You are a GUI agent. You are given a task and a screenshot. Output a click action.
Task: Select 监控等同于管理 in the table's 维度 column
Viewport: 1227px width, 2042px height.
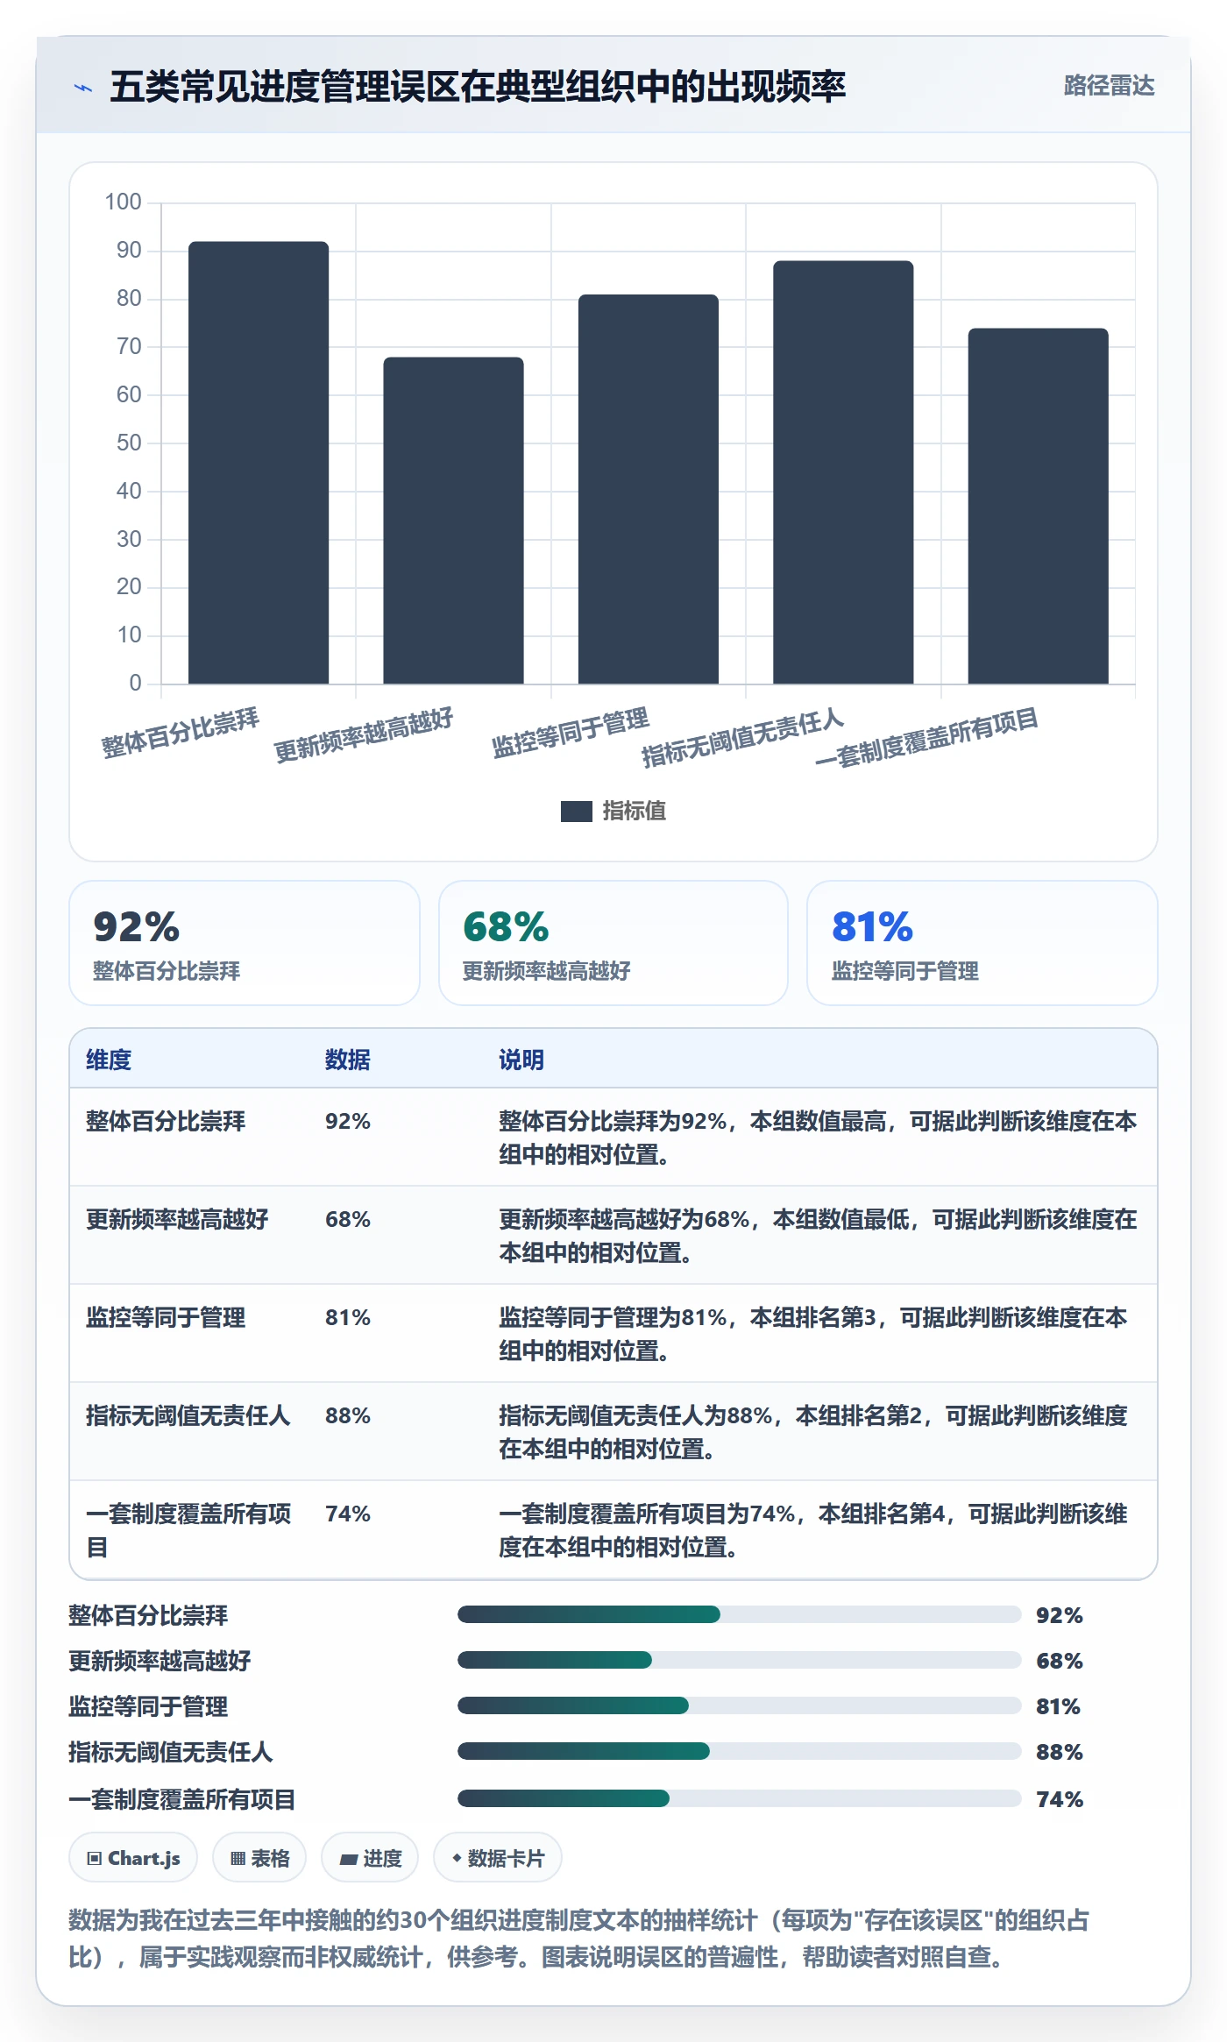[x=166, y=1317]
